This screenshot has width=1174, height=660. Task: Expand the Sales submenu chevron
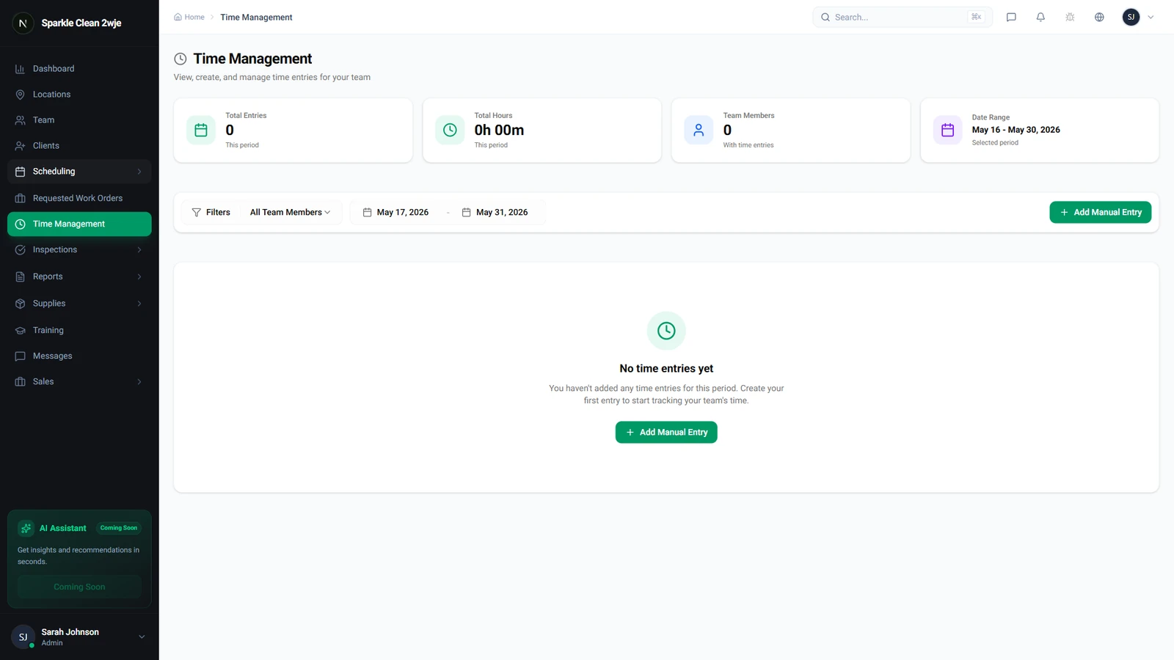click(139, 382)
